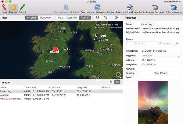Viewport: 183px width, 124px height.
Task: Show the Hybrid view style
Action: click(84, 18)
